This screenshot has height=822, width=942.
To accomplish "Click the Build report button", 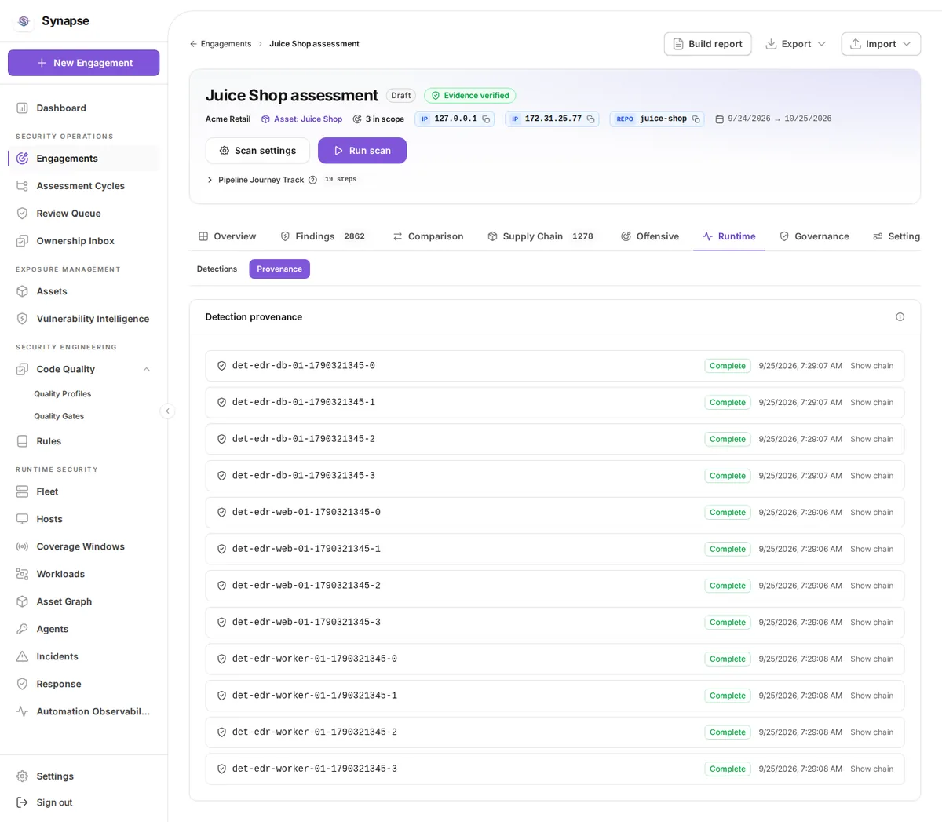I will pyautogui.click(x=707, y=44).
